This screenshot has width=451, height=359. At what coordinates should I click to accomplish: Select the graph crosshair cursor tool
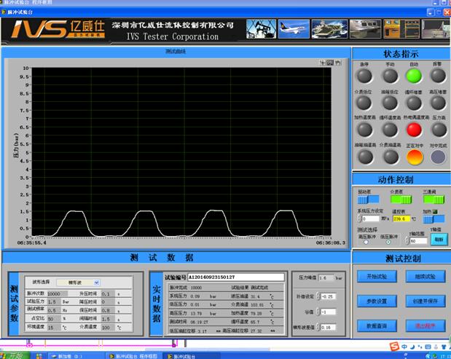pyautogui.click(x=321, y=63)
